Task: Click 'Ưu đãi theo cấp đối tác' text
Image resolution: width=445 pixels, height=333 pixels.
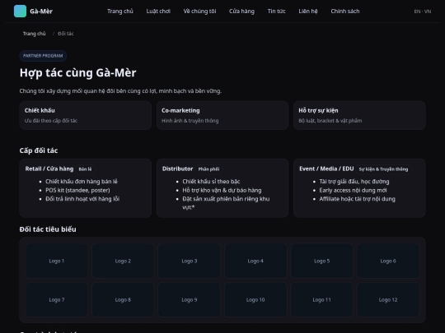Action: click(x=51, y=121)
